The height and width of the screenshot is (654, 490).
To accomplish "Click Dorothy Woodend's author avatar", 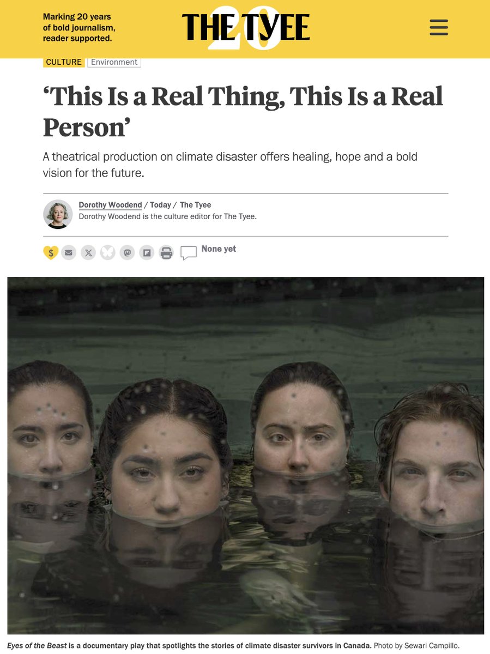I will [58, 214].
